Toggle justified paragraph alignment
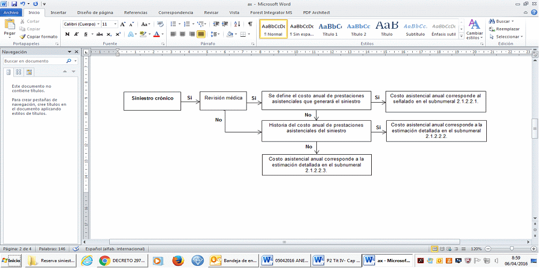The height and width of the screenshot is (268, 539). 201,34
